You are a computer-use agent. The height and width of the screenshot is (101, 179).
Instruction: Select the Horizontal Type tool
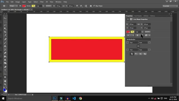point(5,70)
